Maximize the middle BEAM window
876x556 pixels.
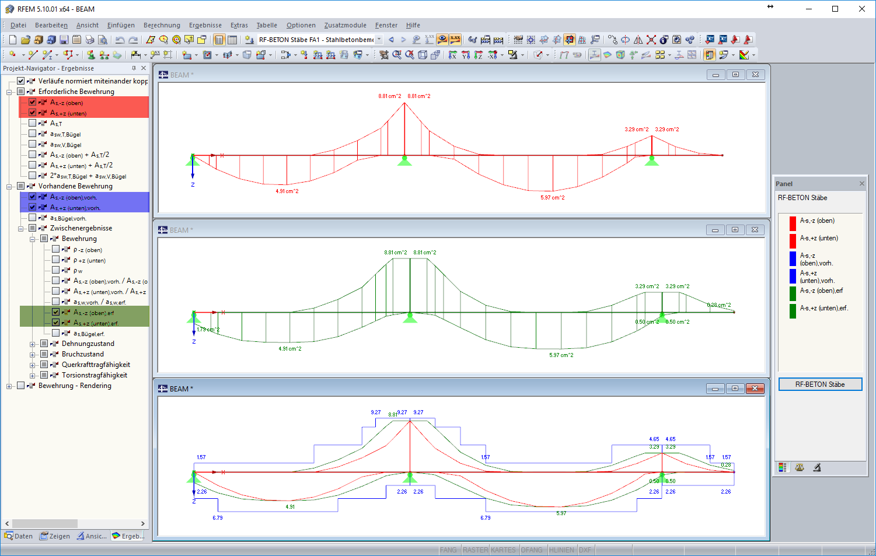coord(735,230)
